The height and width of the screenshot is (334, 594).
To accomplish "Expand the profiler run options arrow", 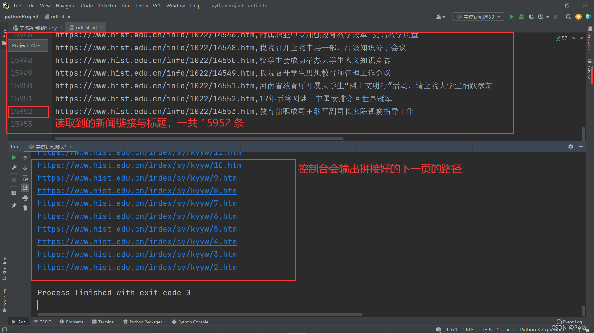I will 548,17.
